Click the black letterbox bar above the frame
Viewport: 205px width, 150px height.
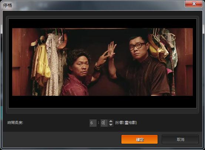[x=102, y=24]
